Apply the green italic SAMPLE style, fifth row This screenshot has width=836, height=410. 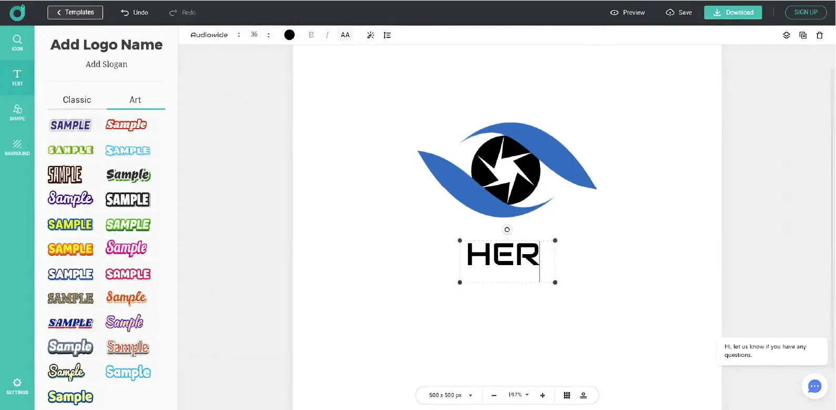tap(128, 225)
